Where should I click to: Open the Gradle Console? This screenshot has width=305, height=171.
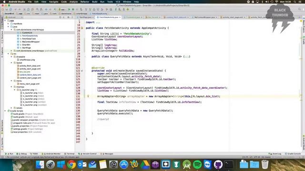[293, 154]
